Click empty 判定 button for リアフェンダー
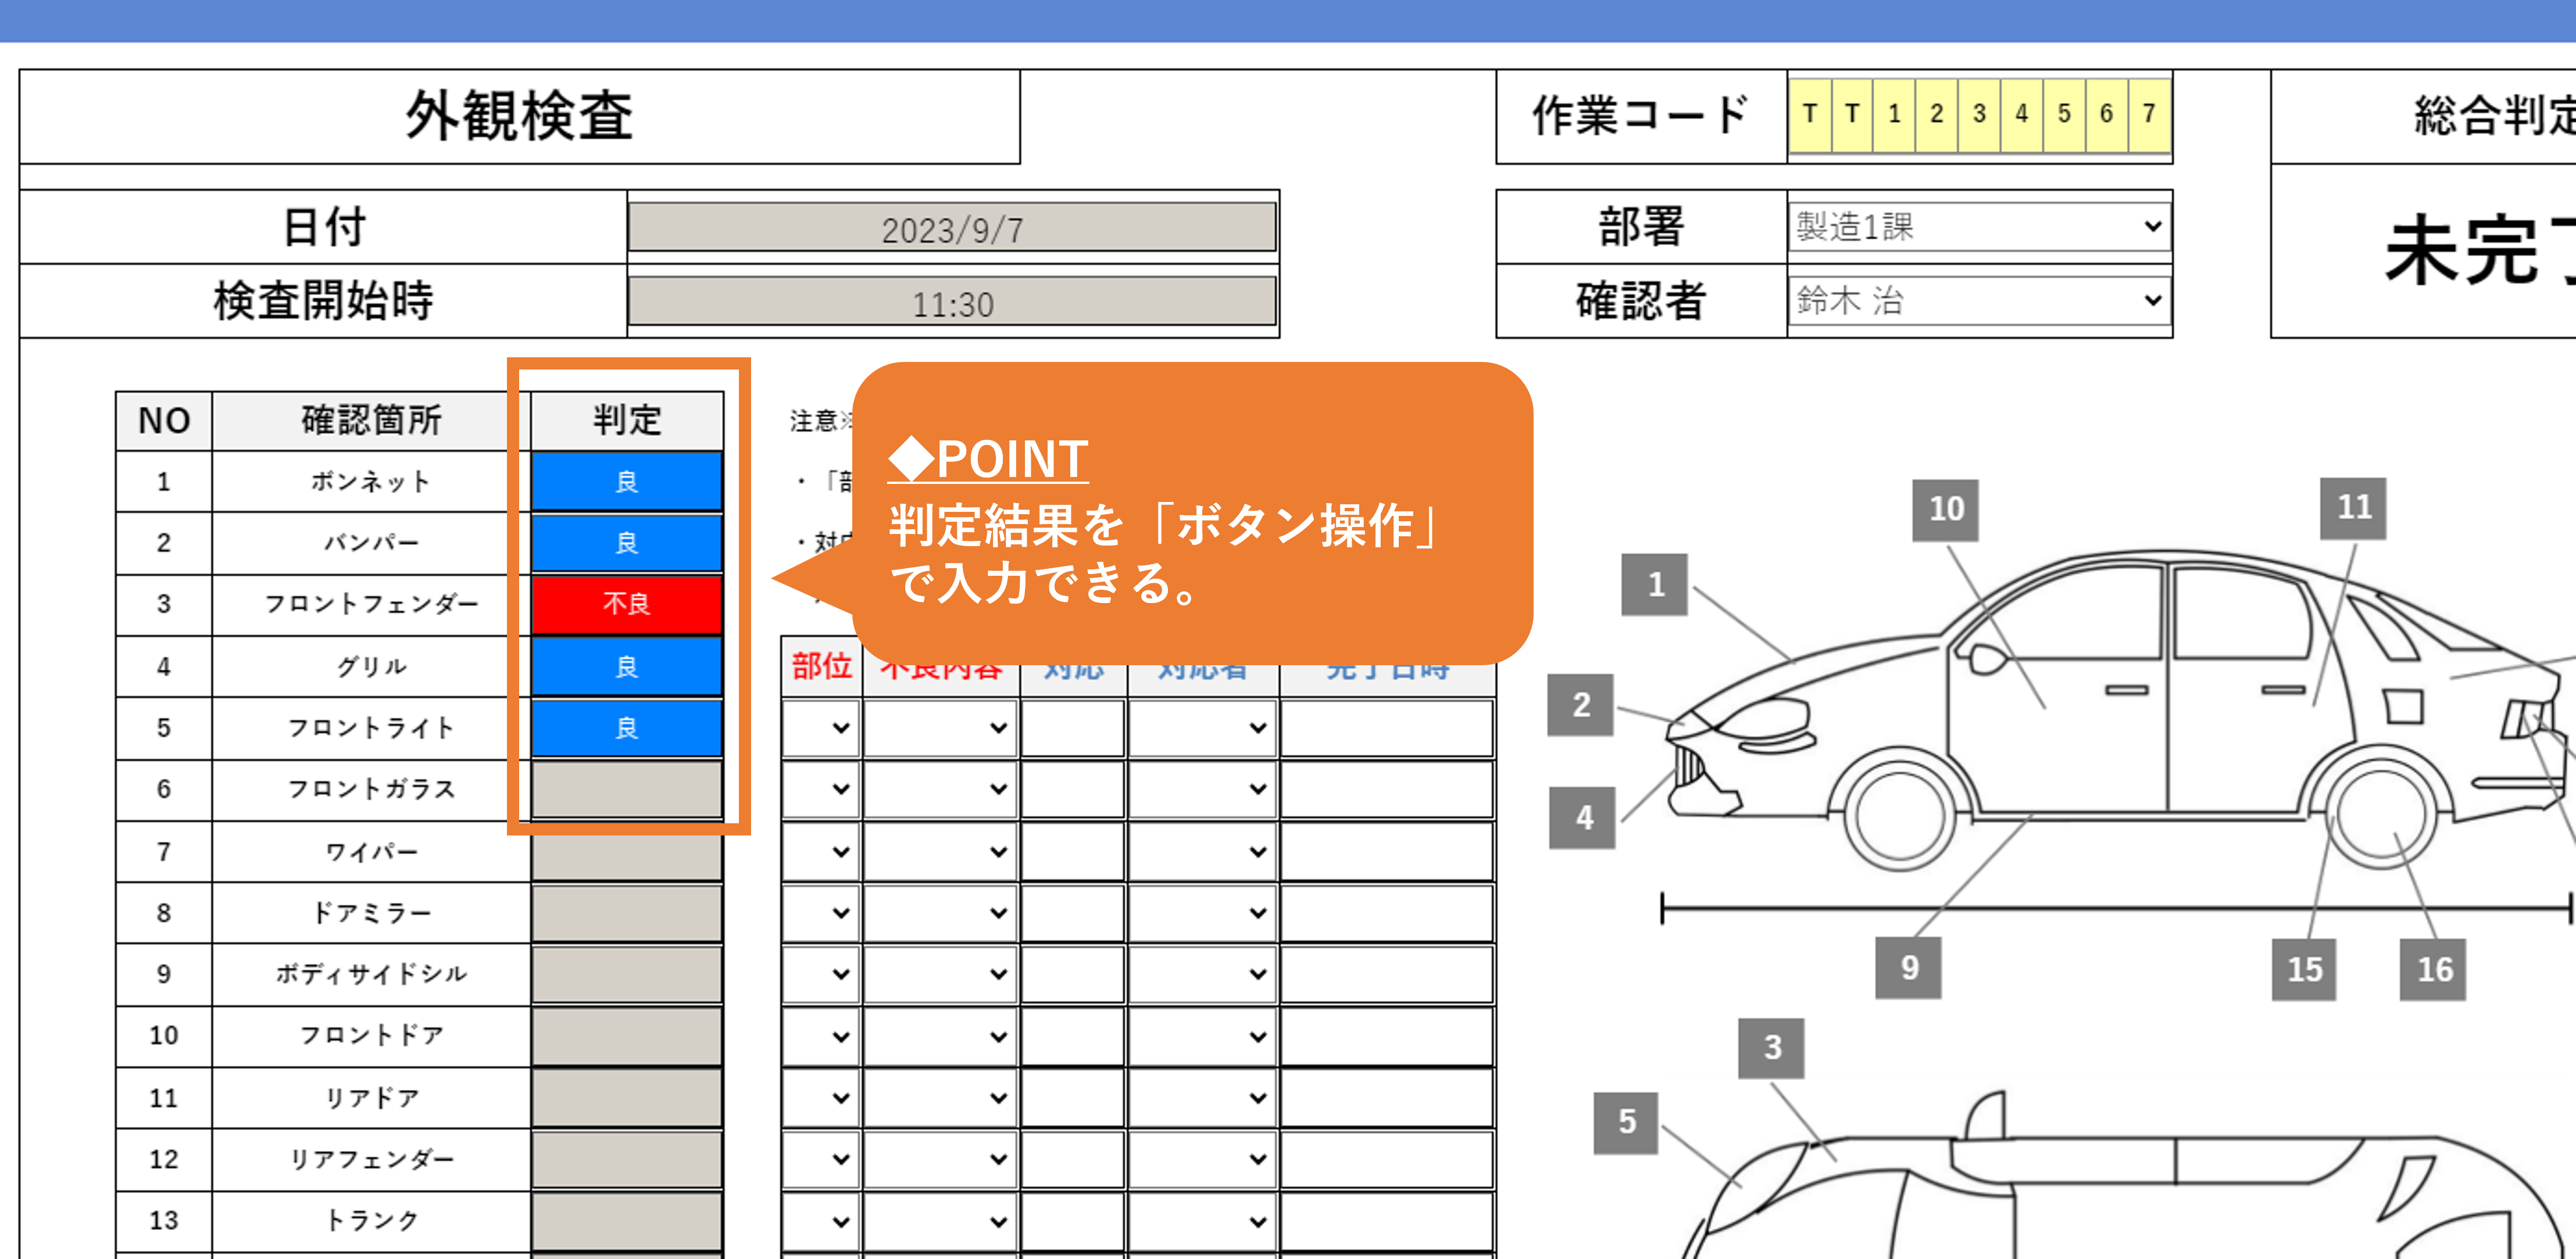 pos(627,1159)
